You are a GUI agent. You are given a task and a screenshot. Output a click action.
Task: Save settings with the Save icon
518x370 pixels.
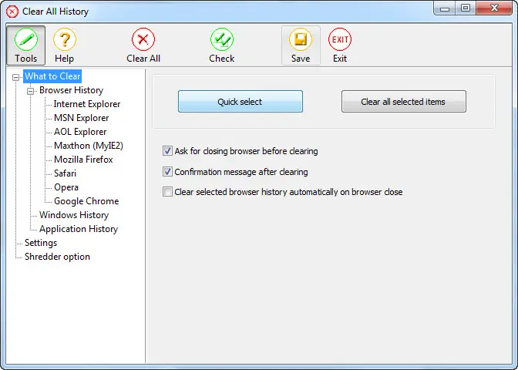click(301, 45)
